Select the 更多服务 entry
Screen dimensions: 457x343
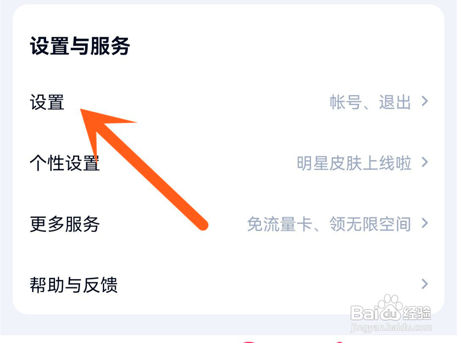point(65,224)
